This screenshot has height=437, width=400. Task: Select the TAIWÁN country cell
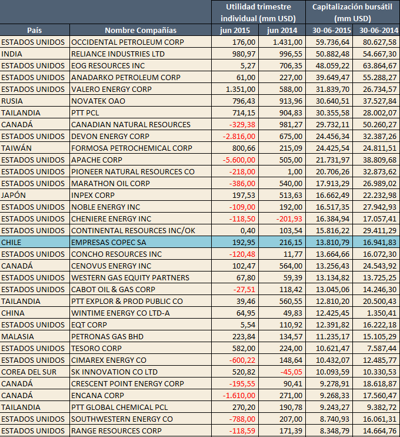(x=35, y=148)
